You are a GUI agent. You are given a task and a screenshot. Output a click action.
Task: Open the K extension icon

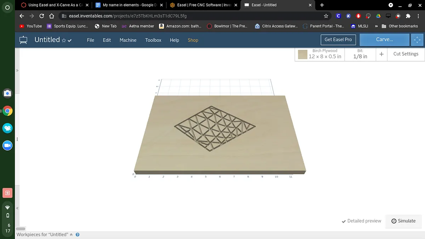click(x=348, y=16)
